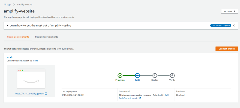Click the website preview thumbnail
This screenshot has width=240, height=108.
[x=31, y=78]
